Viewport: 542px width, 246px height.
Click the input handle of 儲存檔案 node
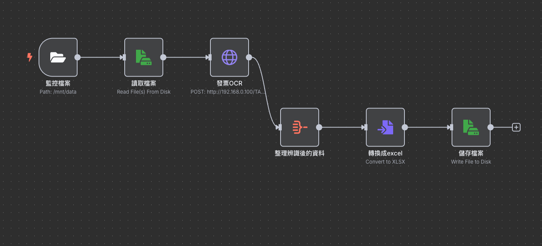pos(452,127)
